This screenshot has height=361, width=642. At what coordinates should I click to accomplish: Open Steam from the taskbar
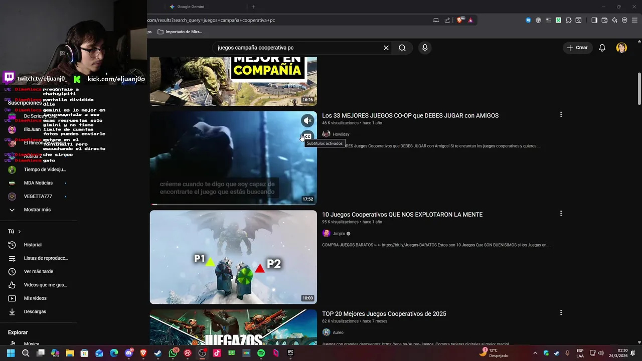coord(157,353)
